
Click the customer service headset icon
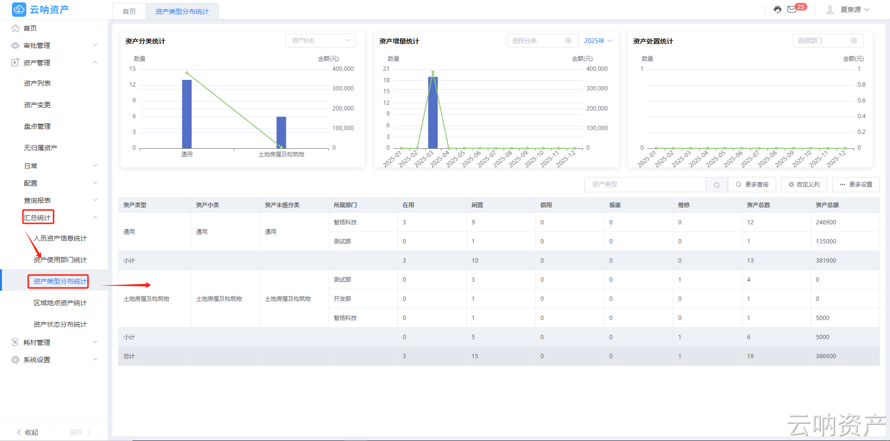tap(777, 10)
